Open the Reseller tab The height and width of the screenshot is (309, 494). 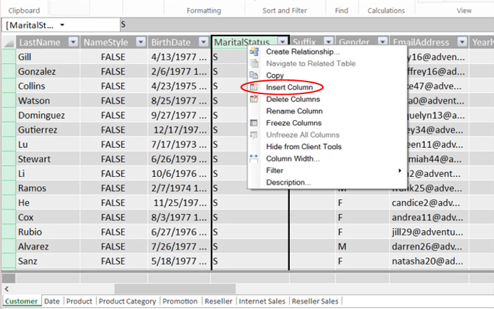click(x=218, y=301)
